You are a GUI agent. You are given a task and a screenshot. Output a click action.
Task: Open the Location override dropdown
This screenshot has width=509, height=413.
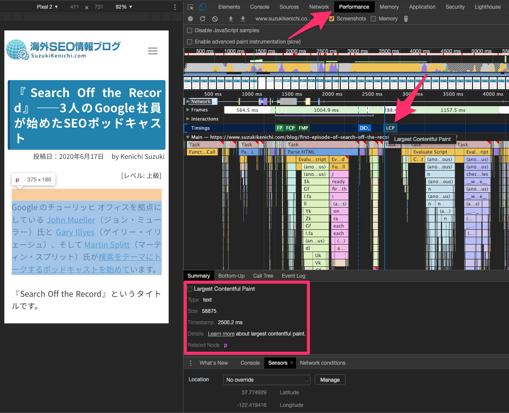coord(266,380)
